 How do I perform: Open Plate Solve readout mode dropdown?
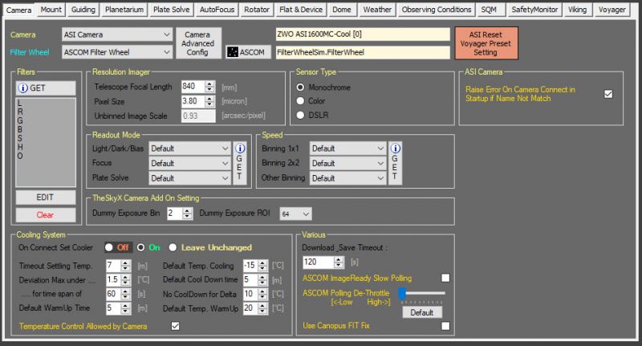[x=190, y=178]
